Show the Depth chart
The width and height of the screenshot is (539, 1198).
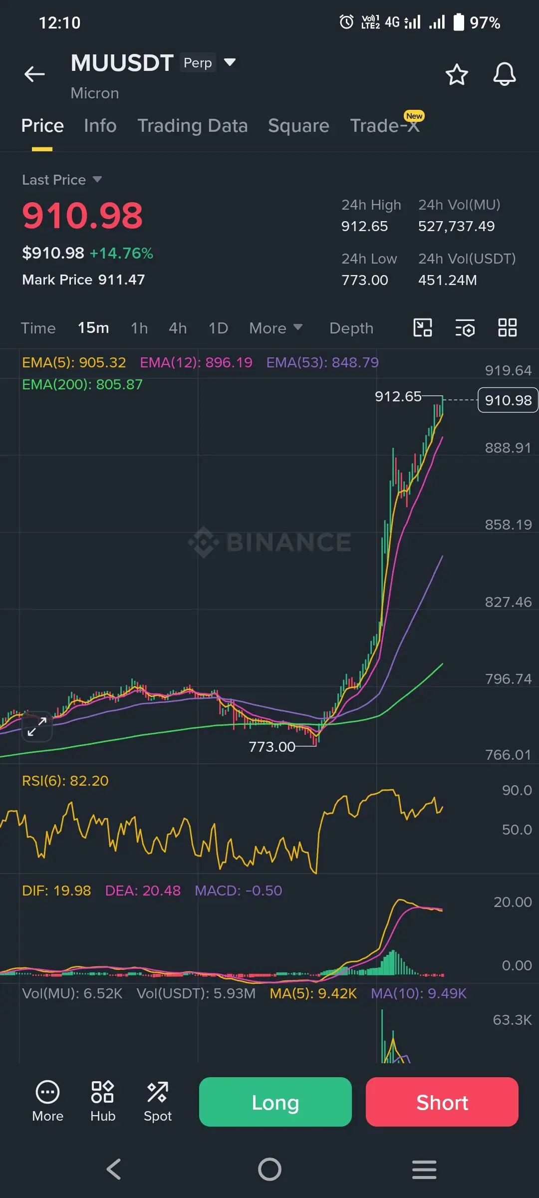[351, 328]
